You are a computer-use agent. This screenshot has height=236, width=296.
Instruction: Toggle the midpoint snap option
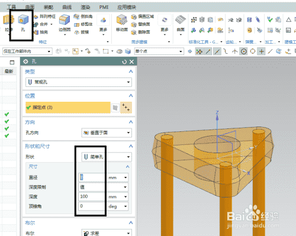(x=217, y=51)
